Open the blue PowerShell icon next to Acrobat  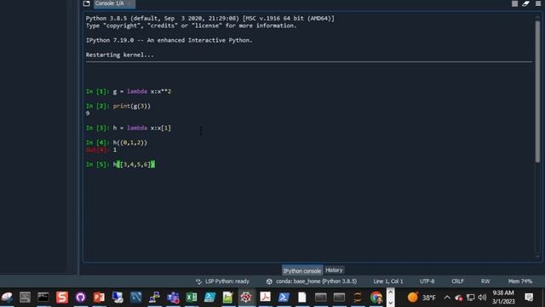click(284, 298)
